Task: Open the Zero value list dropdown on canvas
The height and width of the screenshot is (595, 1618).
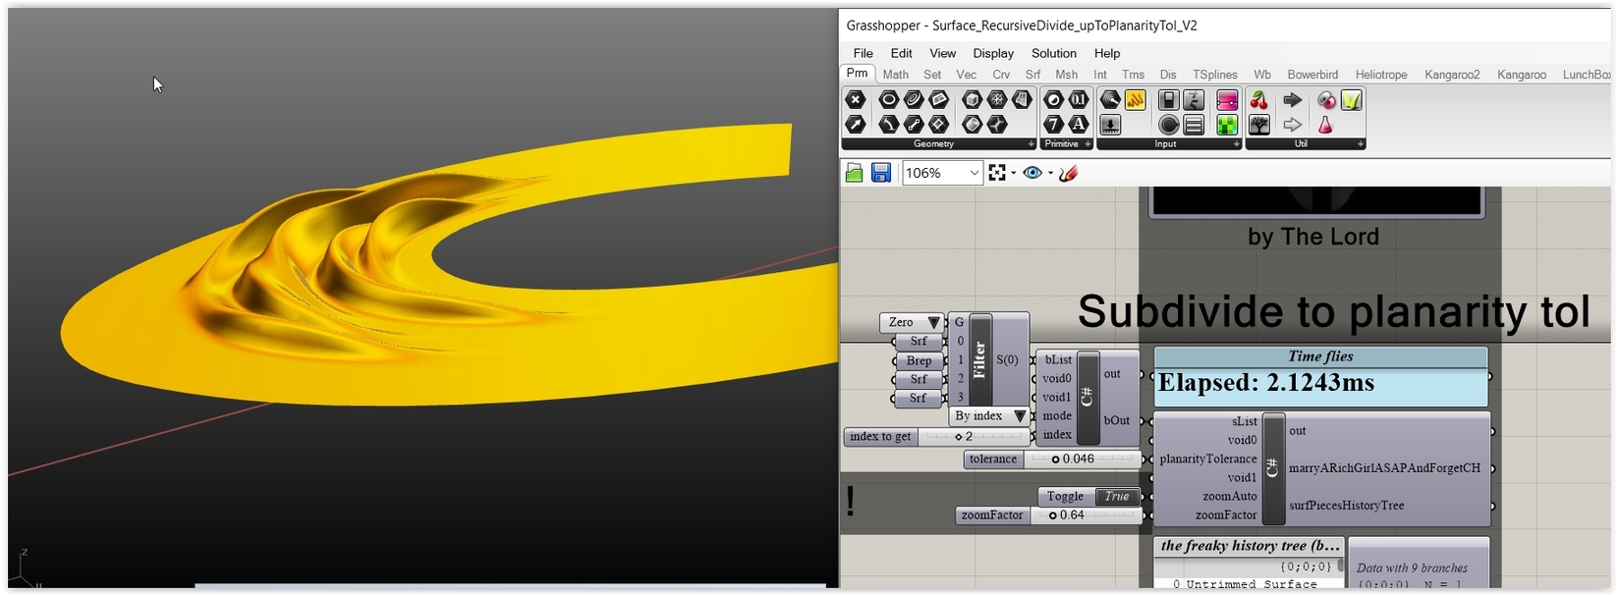Action: [933, 322]
